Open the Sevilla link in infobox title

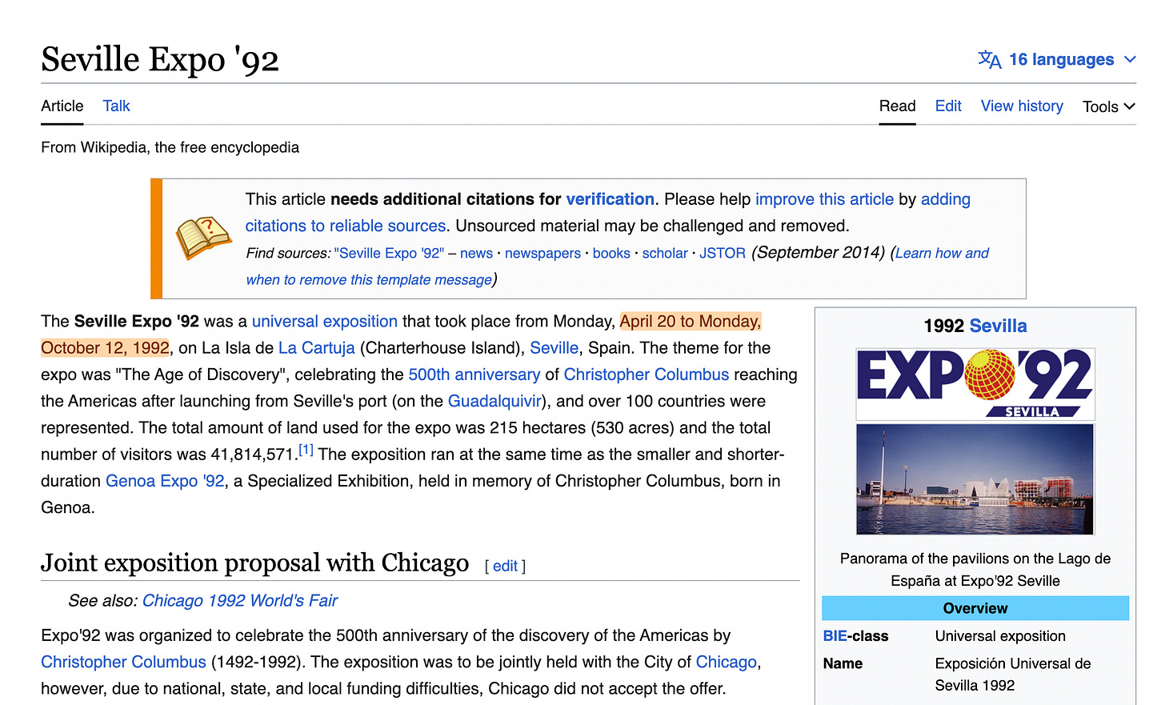[998, 326]
